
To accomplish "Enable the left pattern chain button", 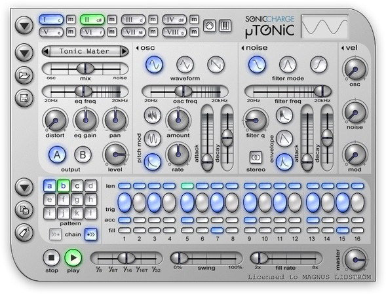I will click(55, 234).
